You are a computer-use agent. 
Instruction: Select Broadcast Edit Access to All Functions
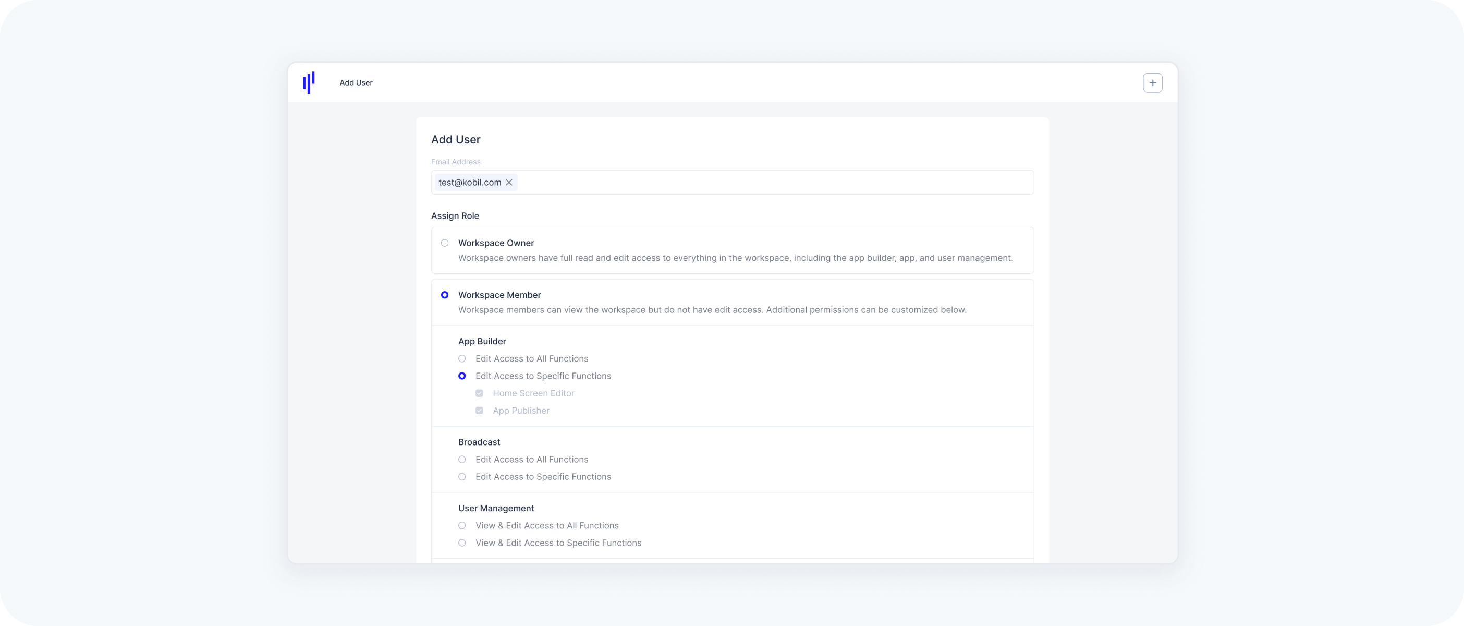point(462,460)
